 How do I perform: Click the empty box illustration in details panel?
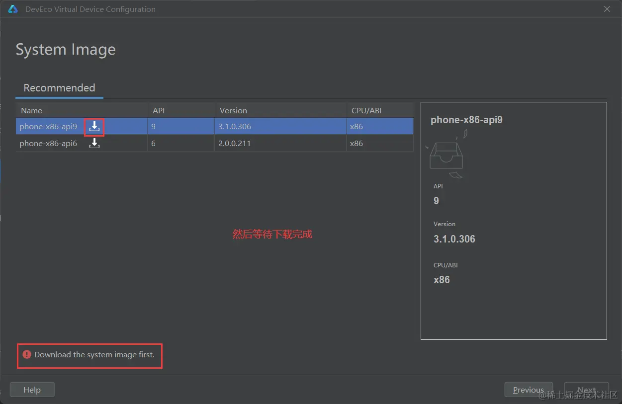tap(445, 155)
